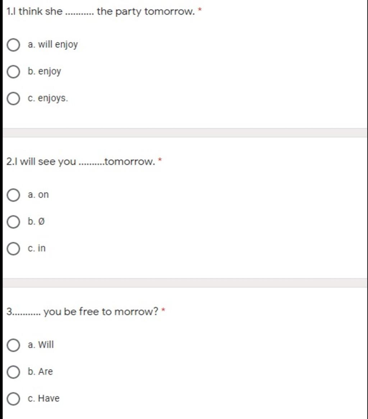Click the 'enjoys.' answer label text
Viewport: 368px width, 419px height.
pos(53,98)
